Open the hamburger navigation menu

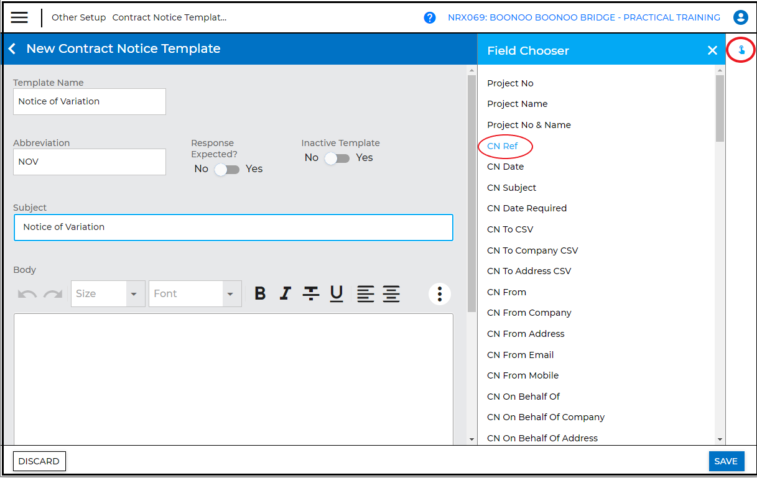click(19, 17)
